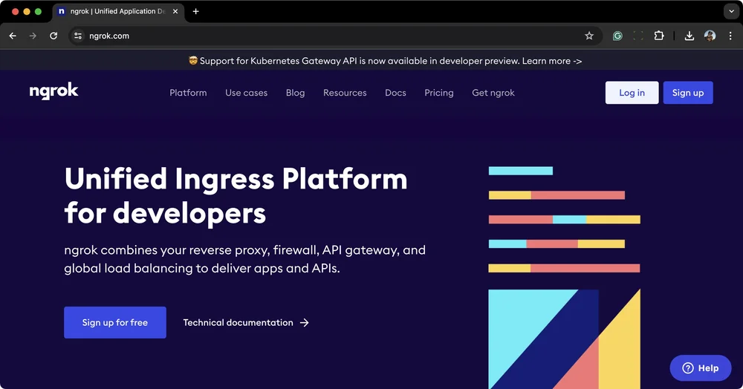The width and height of the screenshot is (743, 389).
Task: Select the ngrok Unified Application tab
Action: pyautogui.click(x=118, y=11)
